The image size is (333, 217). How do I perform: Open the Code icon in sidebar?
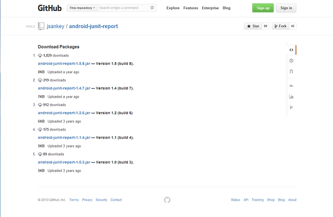coord(291,50)
